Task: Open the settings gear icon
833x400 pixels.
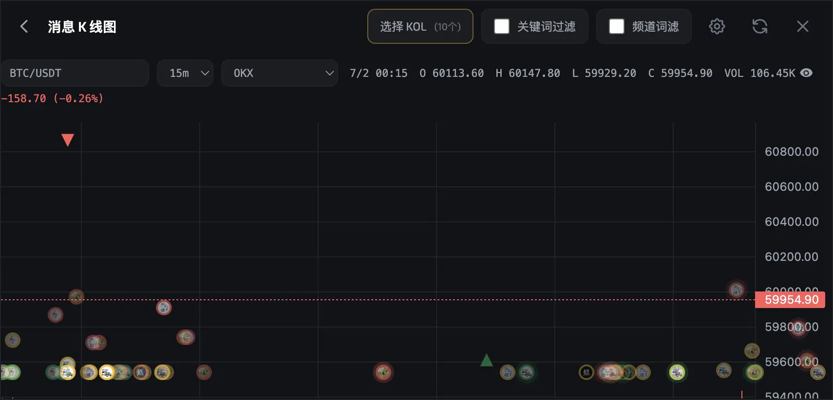Action: (717, 26)
